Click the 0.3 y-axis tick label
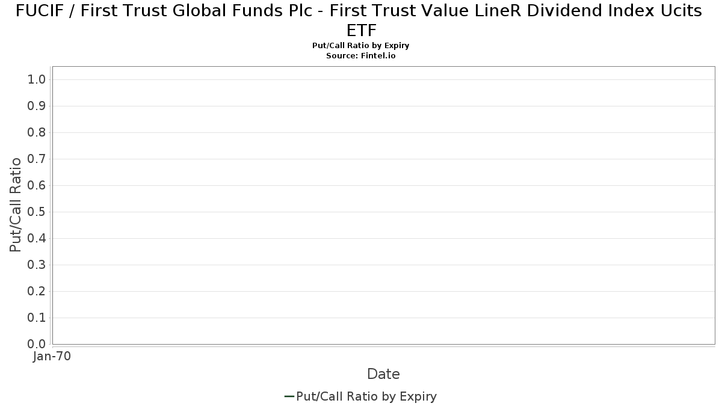The image size is (722, 406). click(37, 265)
